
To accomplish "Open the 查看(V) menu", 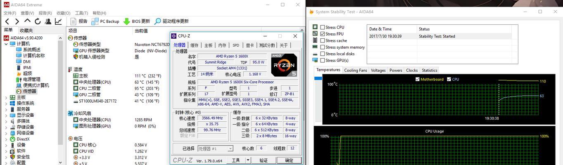I will [x=27, y=13].
